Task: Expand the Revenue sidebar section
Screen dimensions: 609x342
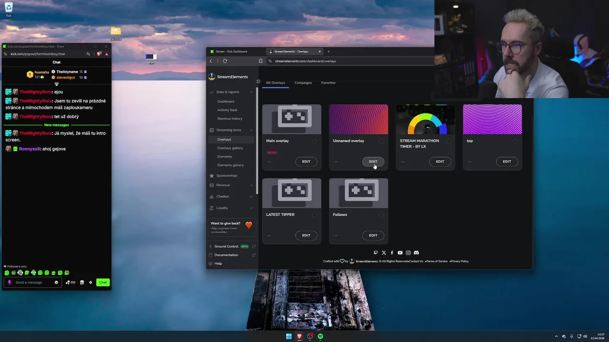Action: point(251,185)
